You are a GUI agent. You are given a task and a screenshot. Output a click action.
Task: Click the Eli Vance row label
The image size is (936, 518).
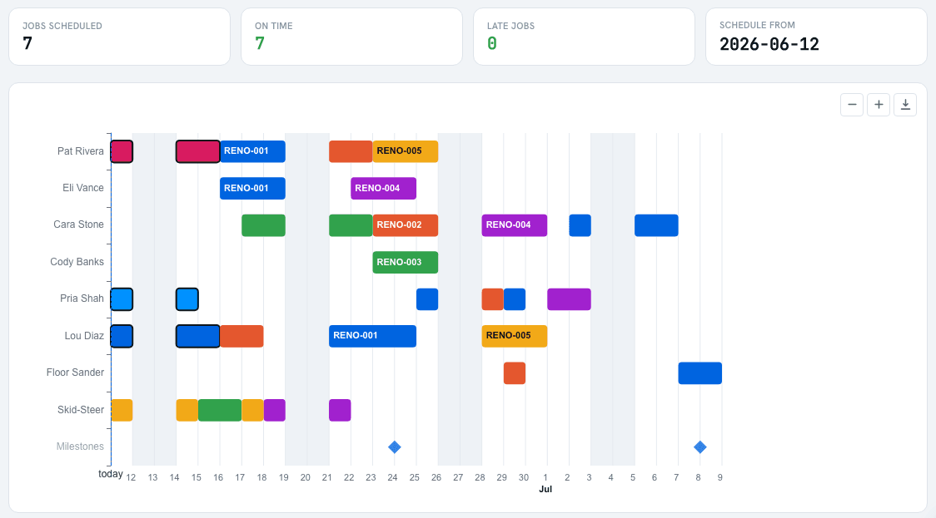click(83, 189)
